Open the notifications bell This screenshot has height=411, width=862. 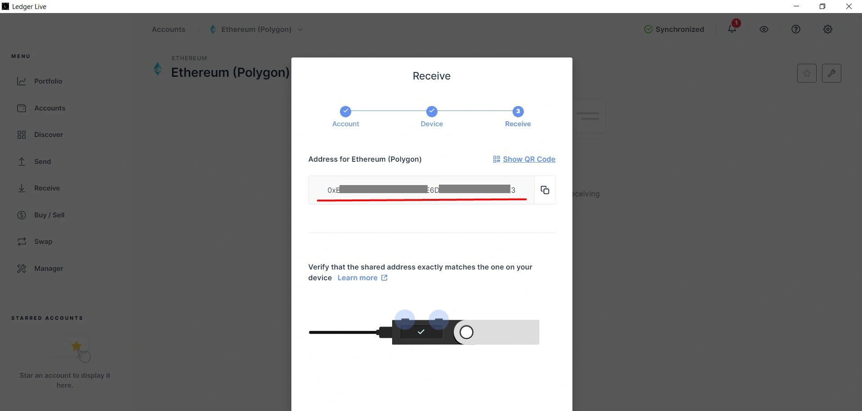(x=732, y=29)
